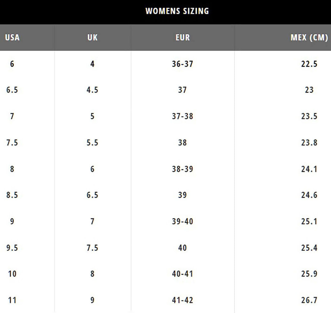Image resolution: width=331 pixels, height=313 pixels.
Task: Select the EUR 37-38 cell
Action: coord(182,116)
